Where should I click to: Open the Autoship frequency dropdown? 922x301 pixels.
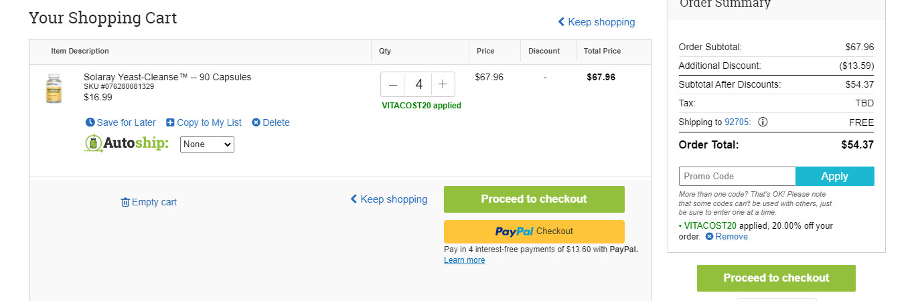click(207, 144)
